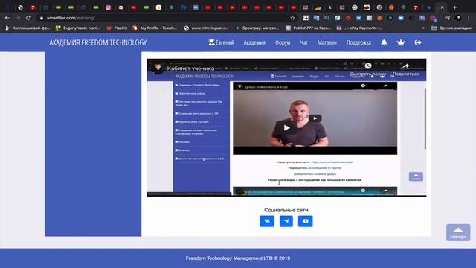476x268 pixels.
Task: Open the Другие закладки bookmarks folder
Action: [451, 28]
